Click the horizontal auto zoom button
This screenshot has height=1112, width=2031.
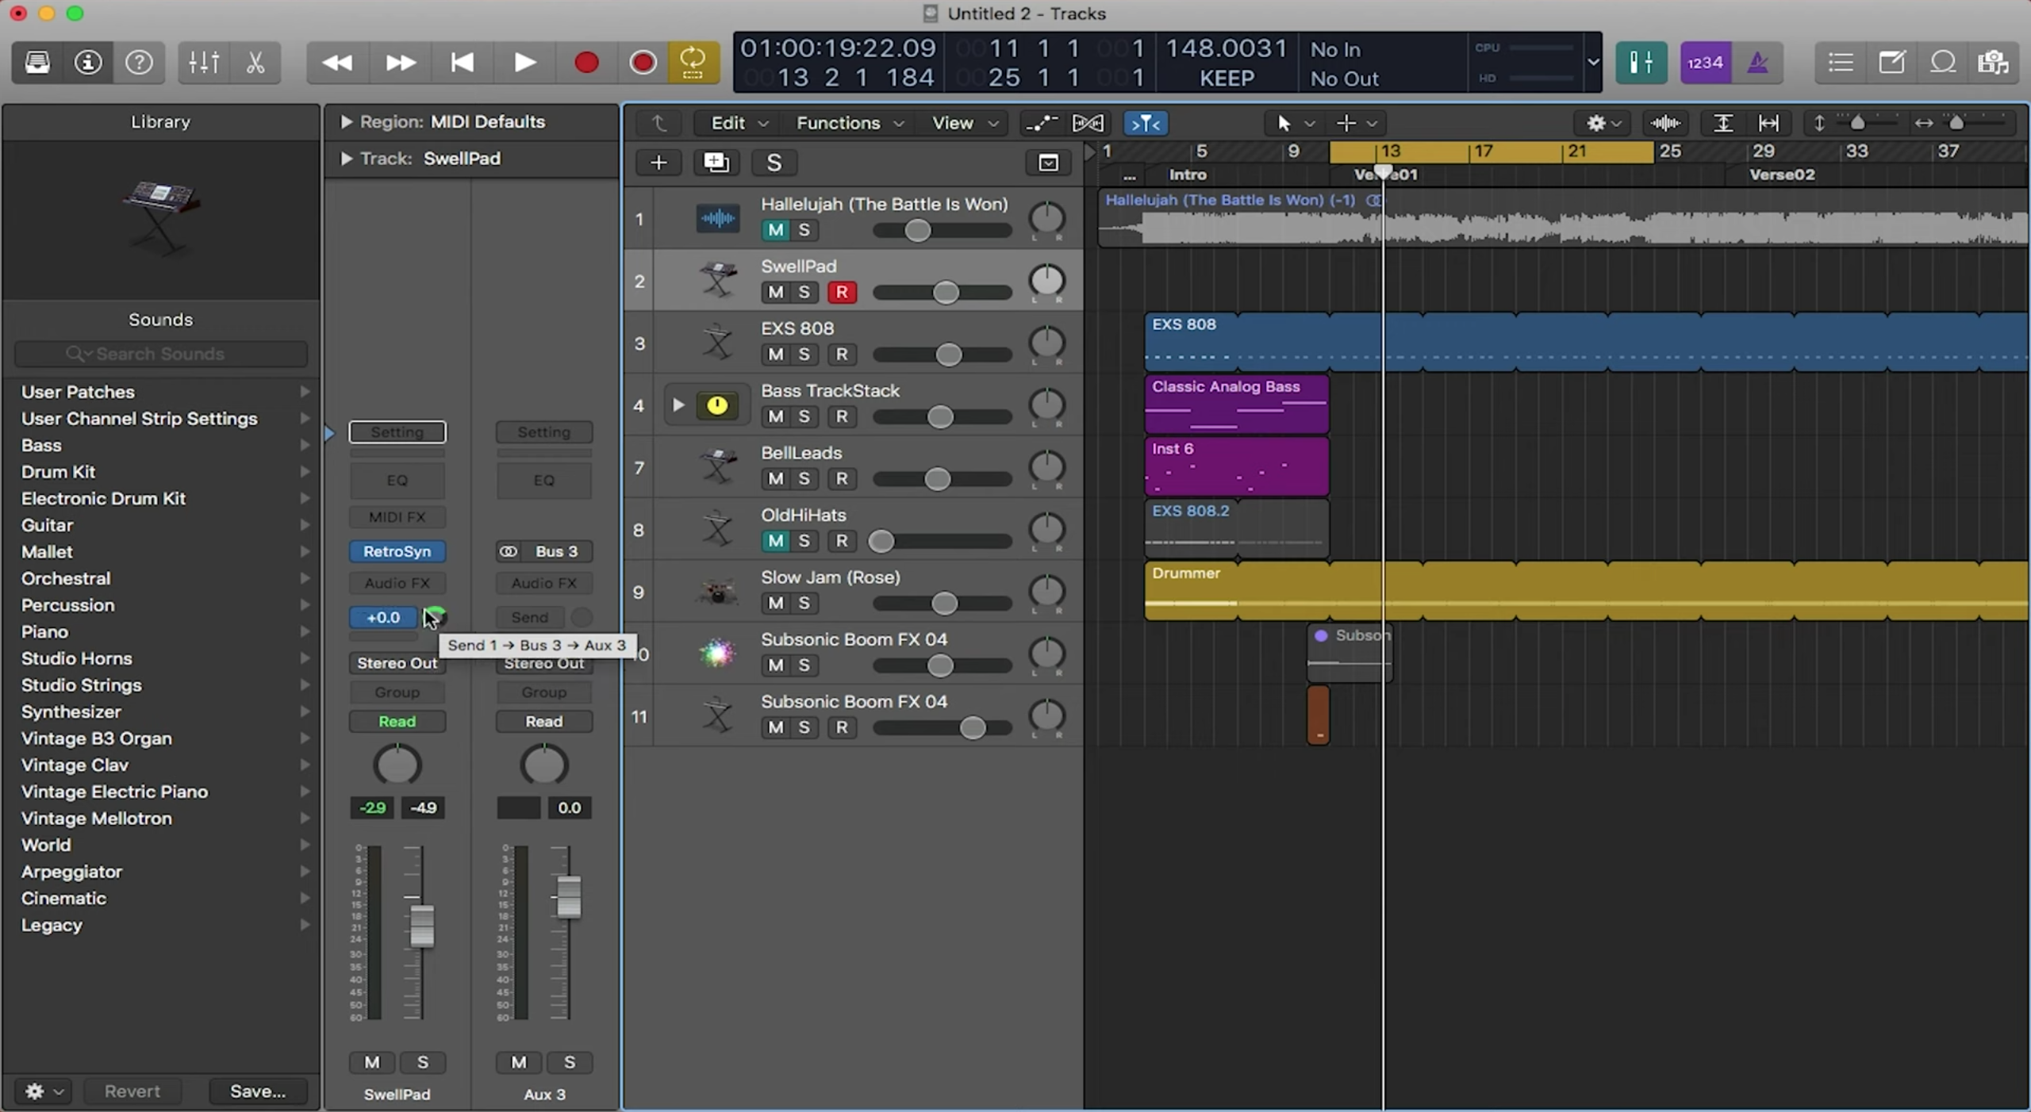[x=1768, y=123]
